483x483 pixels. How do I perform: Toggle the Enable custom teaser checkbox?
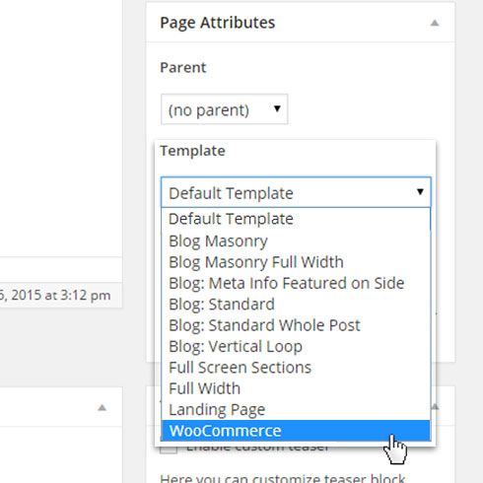169,448
